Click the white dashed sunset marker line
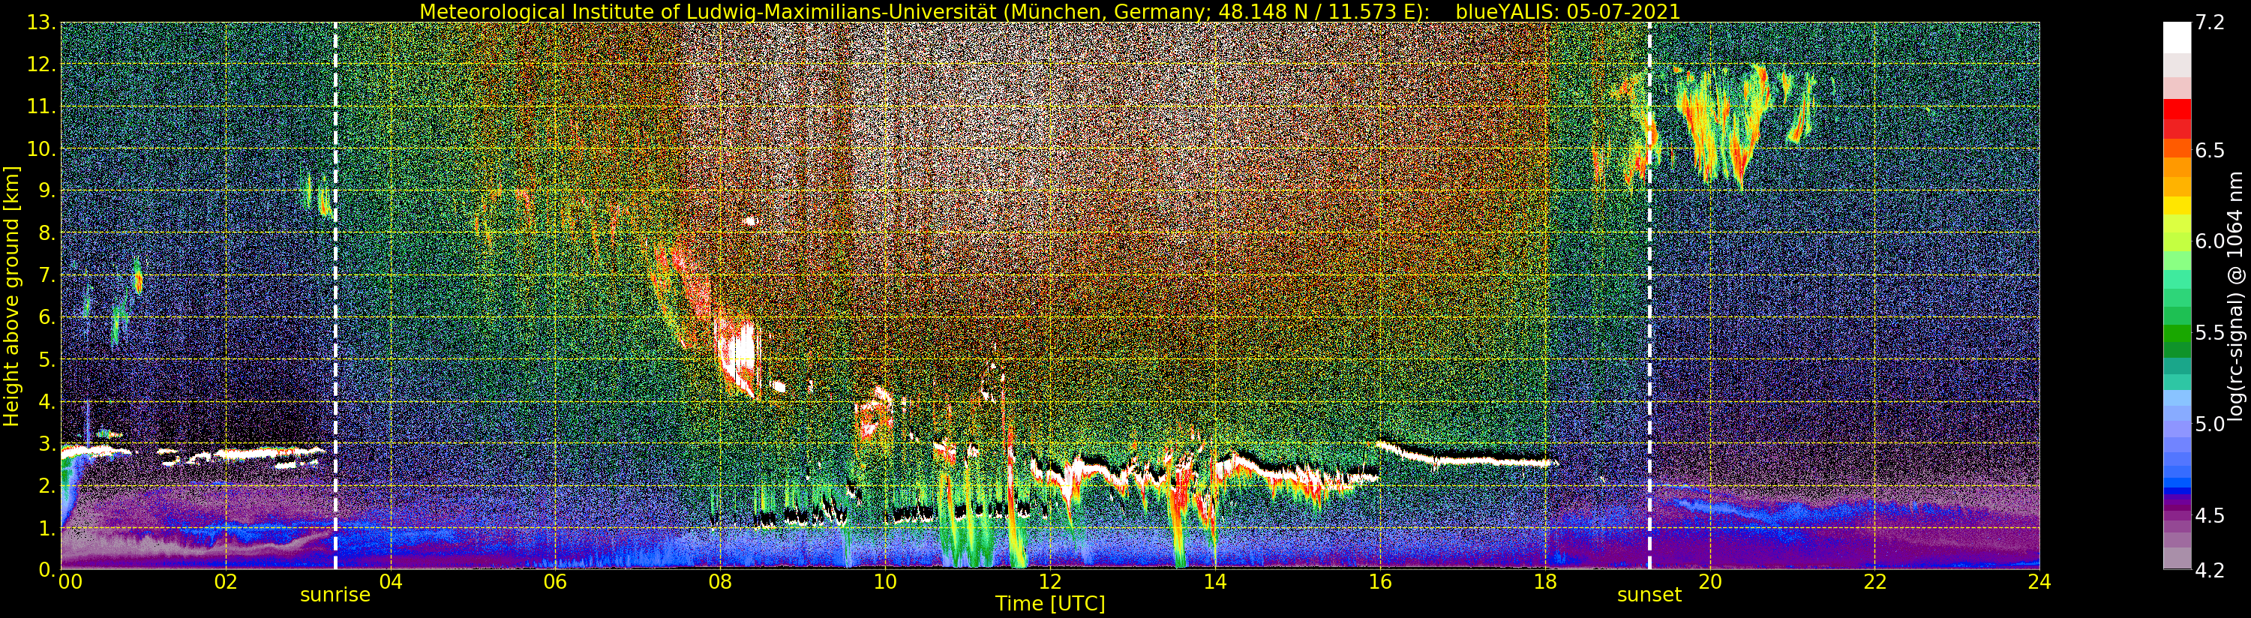Screen dimensions: 2251x618 (1649, 296)
